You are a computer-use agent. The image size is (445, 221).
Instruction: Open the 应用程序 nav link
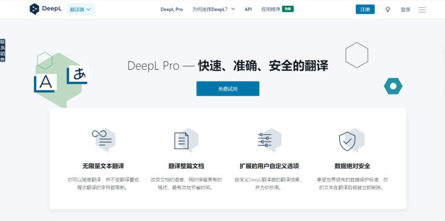[x=271, y=9]
